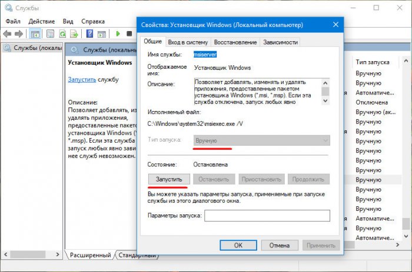Click the Тип запуска column header

373,62
